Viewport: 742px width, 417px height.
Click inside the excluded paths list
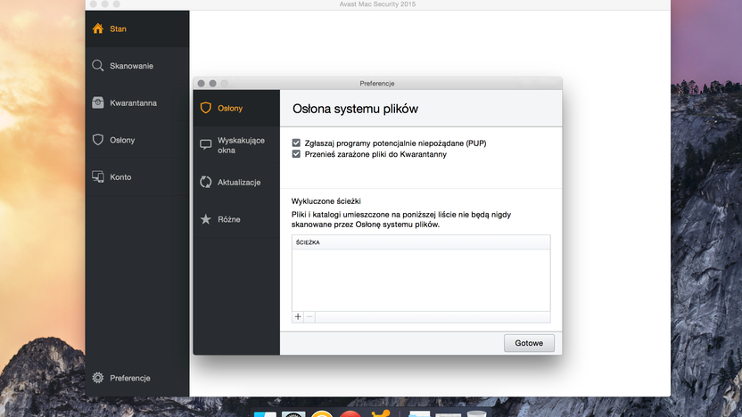point(421,280)
